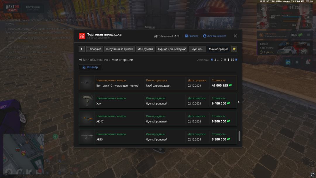Click the red SHOP logo icon

[82, 36]
